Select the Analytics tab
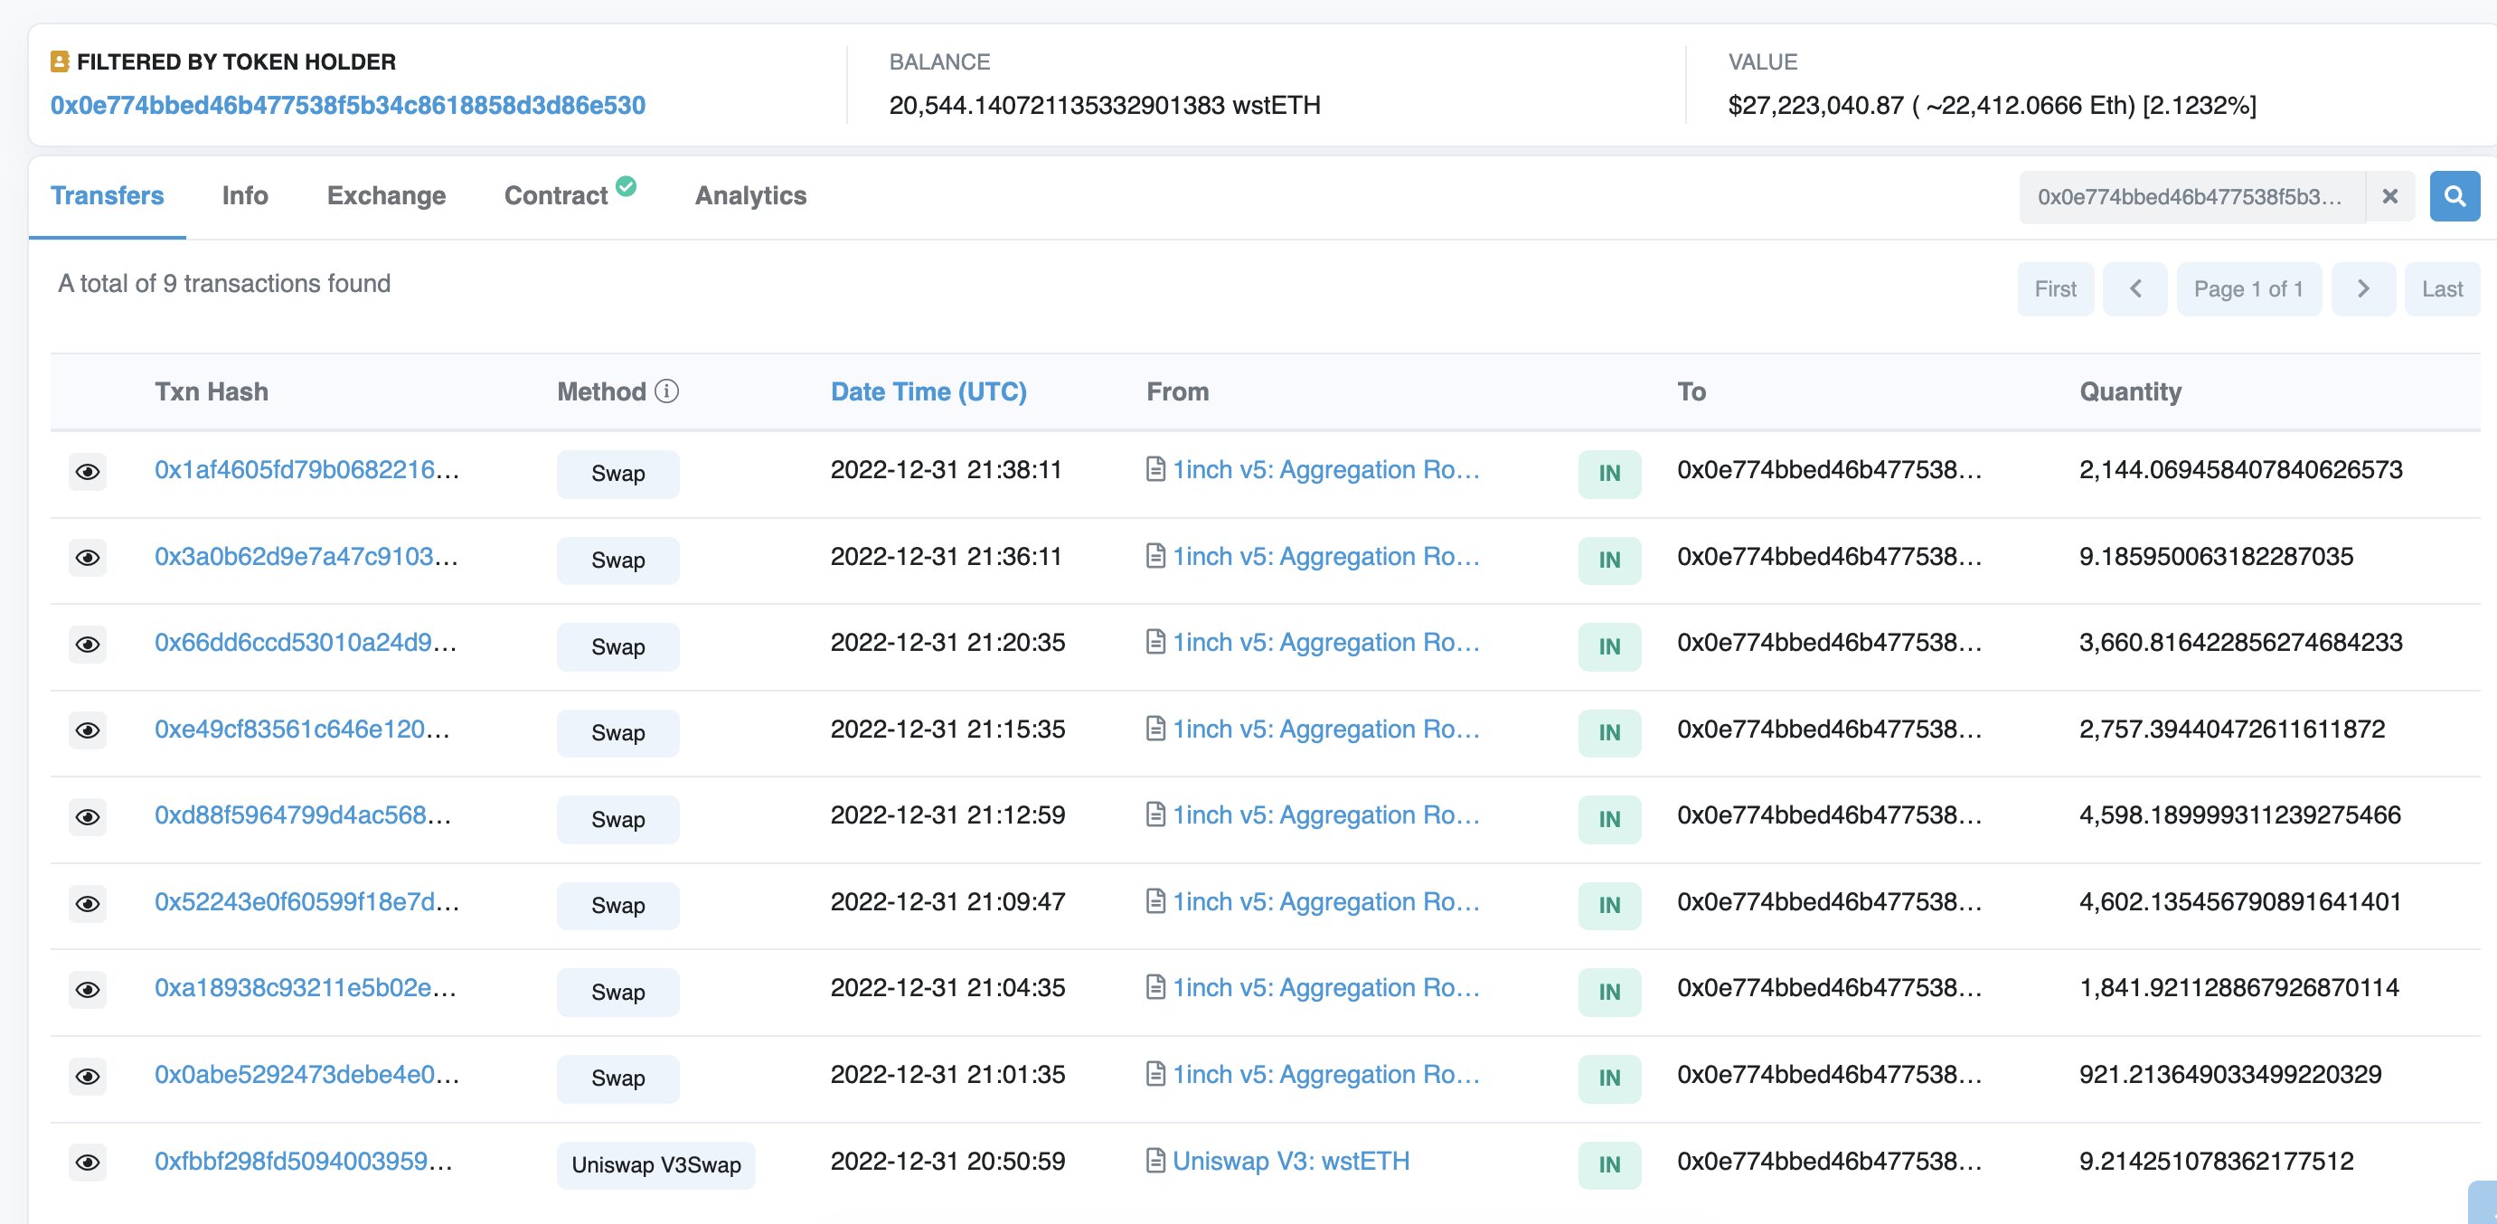The width and height of the screenshot is (2497, 1224). [x=749, y=196]
